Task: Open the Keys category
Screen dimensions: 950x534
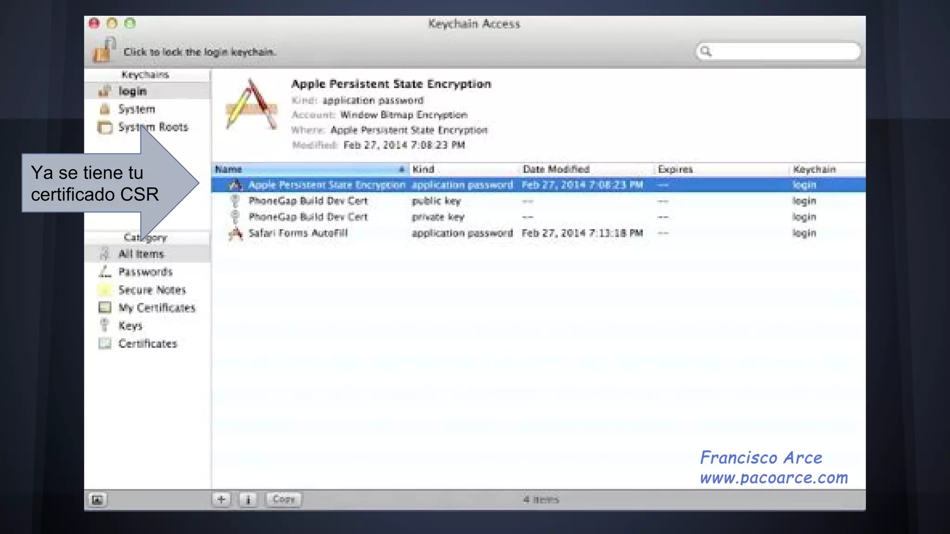Action: pyautogui.click(x=130, y=326)
